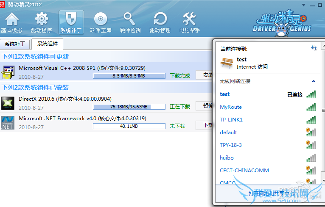The height and width of the screenshot is (207, 325).
Task: Pause the DirectX 2010.6 download
Action: point(205,106)
